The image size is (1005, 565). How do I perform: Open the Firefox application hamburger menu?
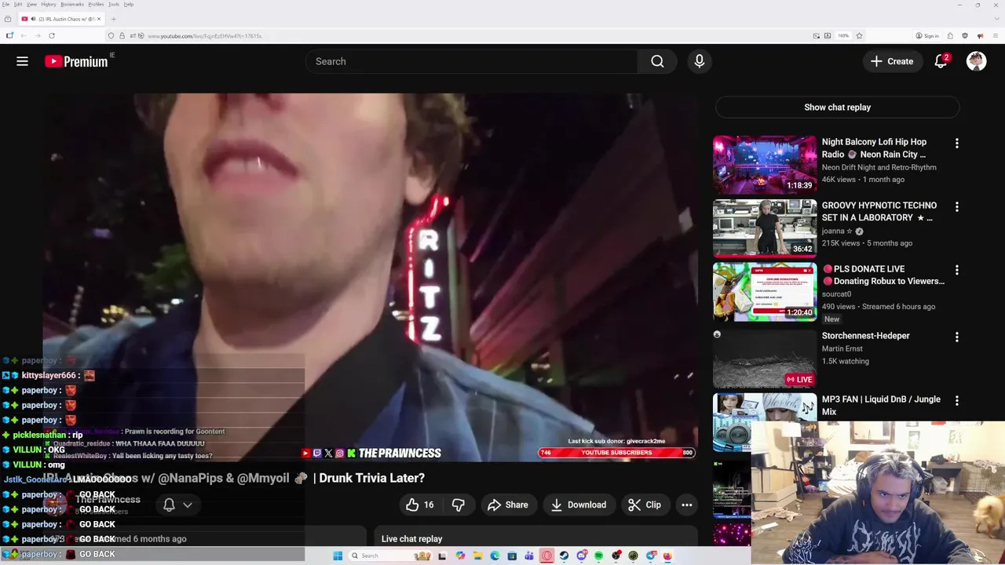[996, 35]
